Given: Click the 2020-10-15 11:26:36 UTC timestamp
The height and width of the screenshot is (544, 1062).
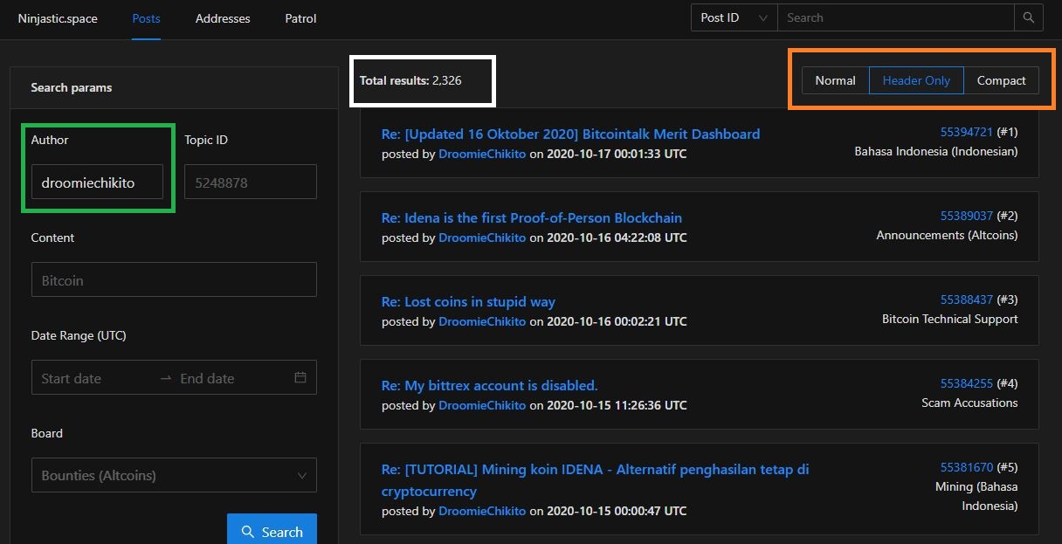Looking at the screenshot, I should tap(617, 405).
